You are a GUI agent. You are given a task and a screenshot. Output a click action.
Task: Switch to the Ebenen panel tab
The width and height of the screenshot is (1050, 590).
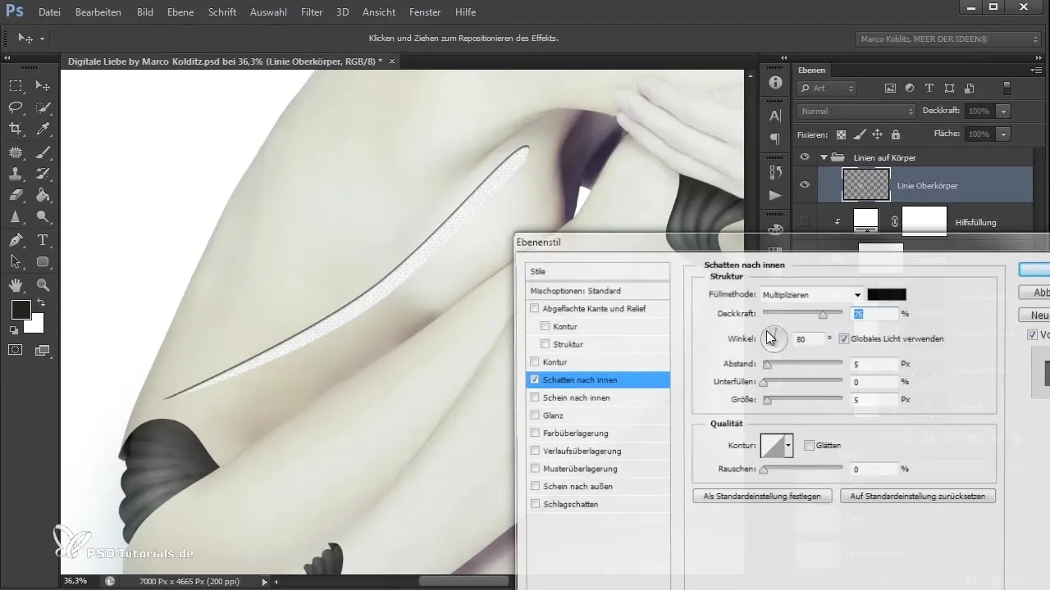tap(811, 70)
